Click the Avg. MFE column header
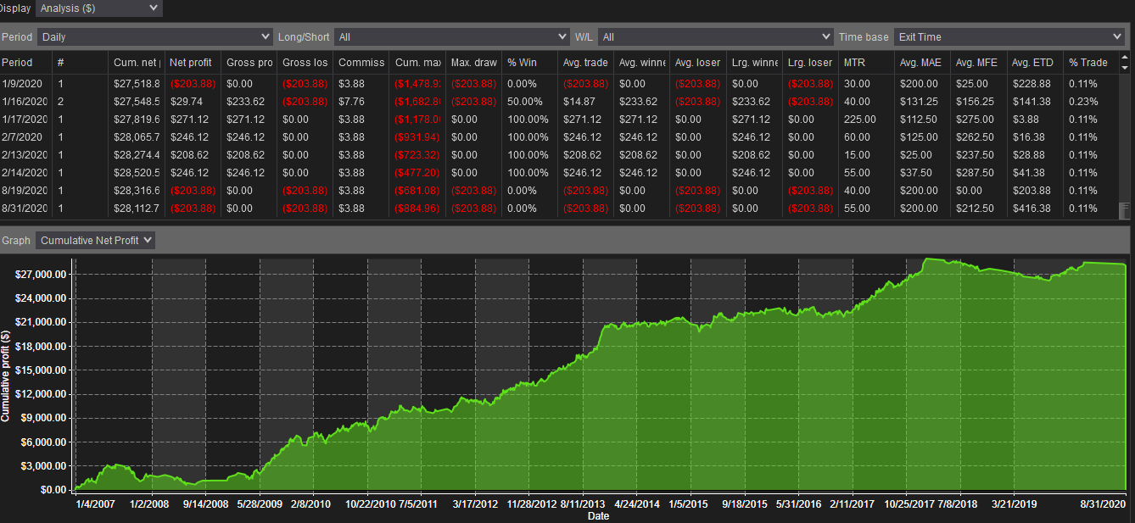The width and height of the screenshot is (1135, 523). pyautogui.click(x=978, y=62)
